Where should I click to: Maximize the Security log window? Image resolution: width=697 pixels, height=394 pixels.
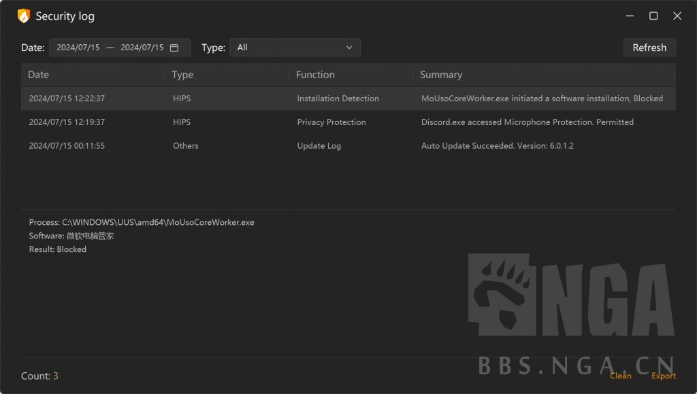click(x=653, y=16)
